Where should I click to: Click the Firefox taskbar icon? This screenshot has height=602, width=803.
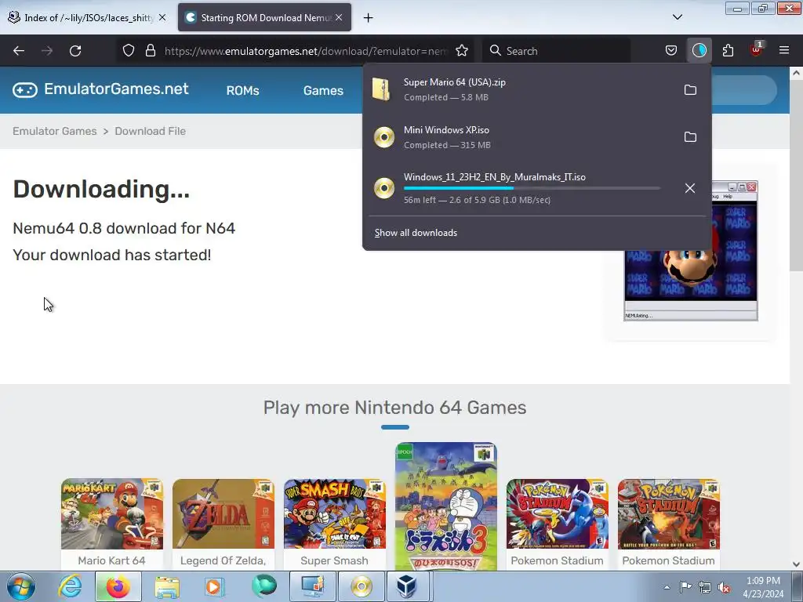coord(118,586)
